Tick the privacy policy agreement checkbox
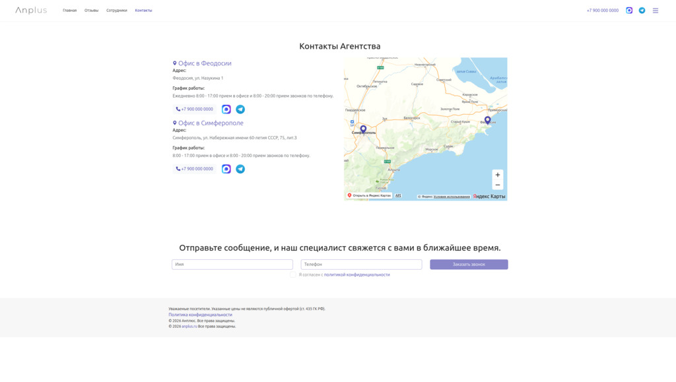The height and width of the screenshot is (382, 676). (293, 275)
